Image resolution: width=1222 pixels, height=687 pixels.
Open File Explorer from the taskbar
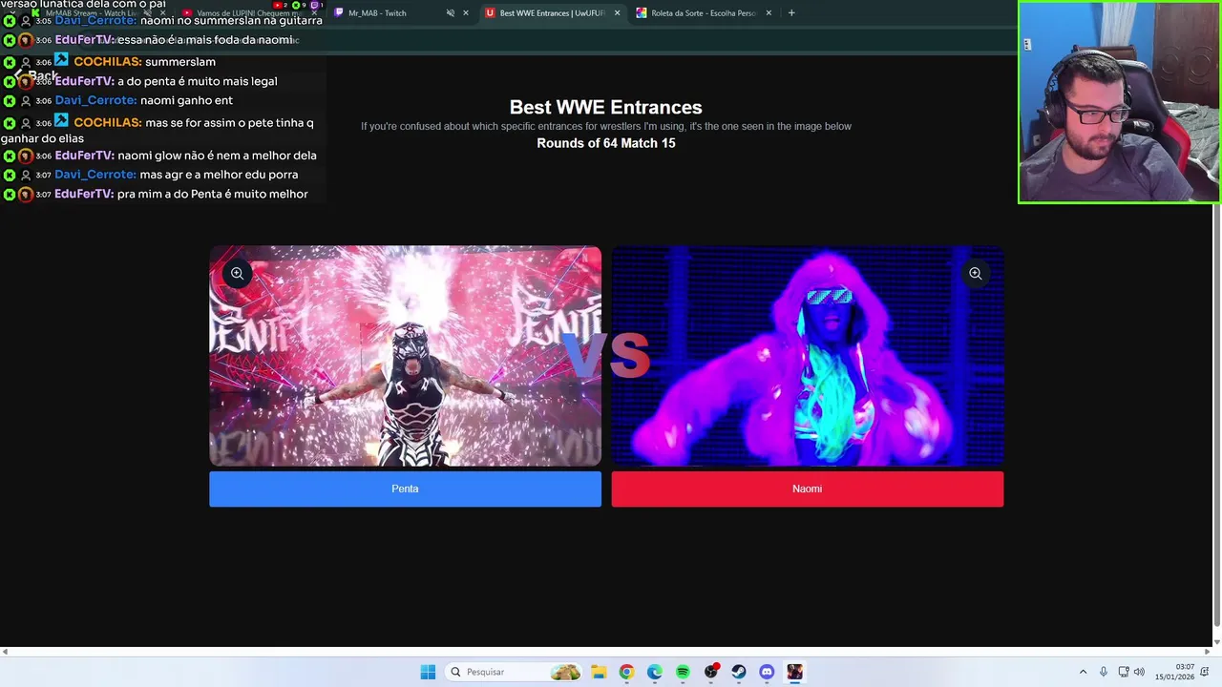point(598,672)
